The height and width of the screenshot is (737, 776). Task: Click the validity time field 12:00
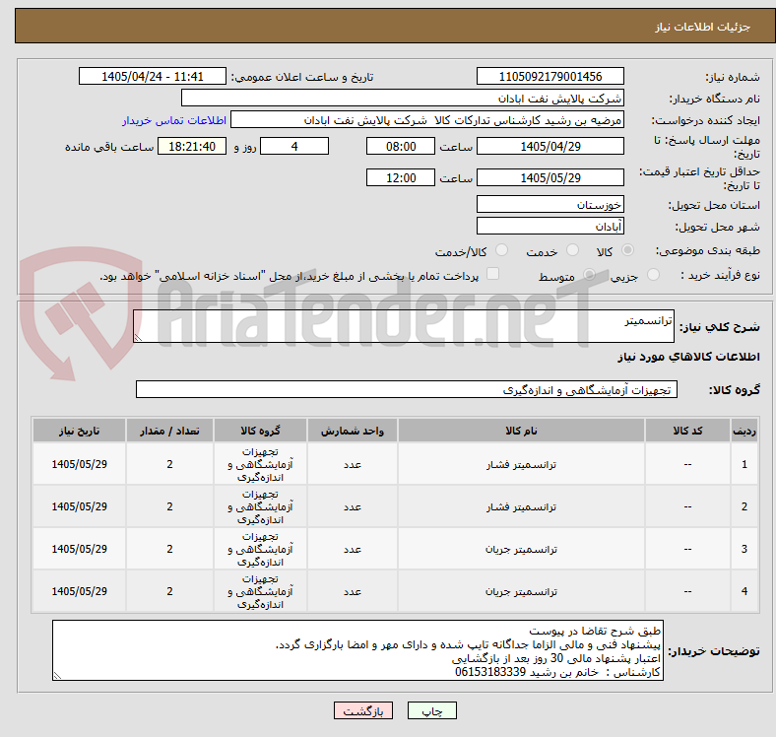pos(401,177)
